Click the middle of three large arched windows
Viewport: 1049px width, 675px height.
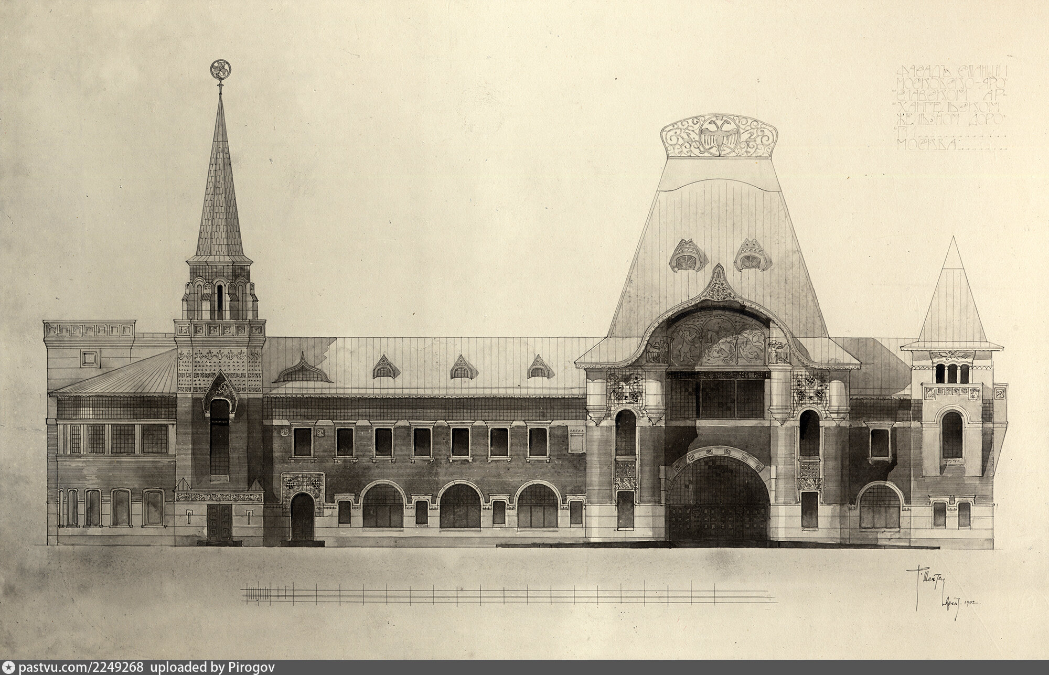point(460,507)
